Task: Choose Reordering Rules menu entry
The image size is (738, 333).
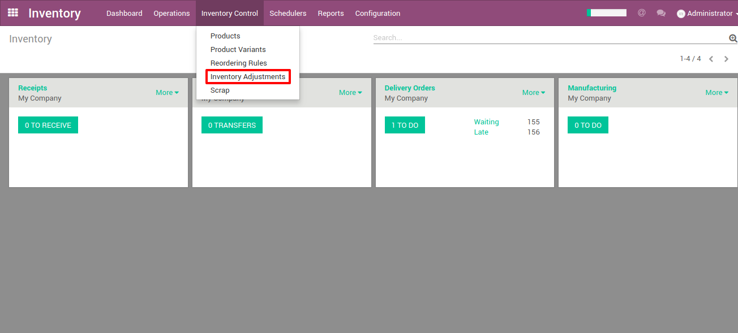Action: click(x=239, y=63)
